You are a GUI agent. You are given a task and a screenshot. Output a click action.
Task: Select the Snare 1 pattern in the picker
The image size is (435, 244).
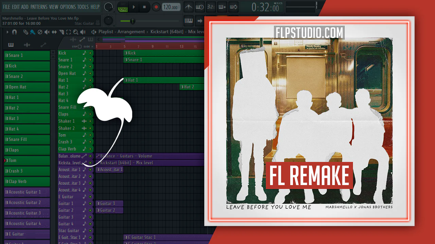click(x=27, y=55)
